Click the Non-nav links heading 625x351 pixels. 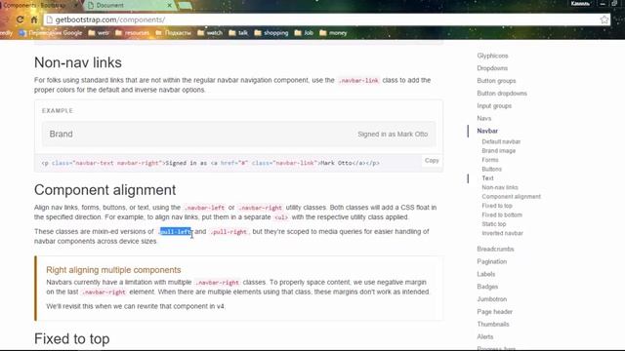(78, 62)
